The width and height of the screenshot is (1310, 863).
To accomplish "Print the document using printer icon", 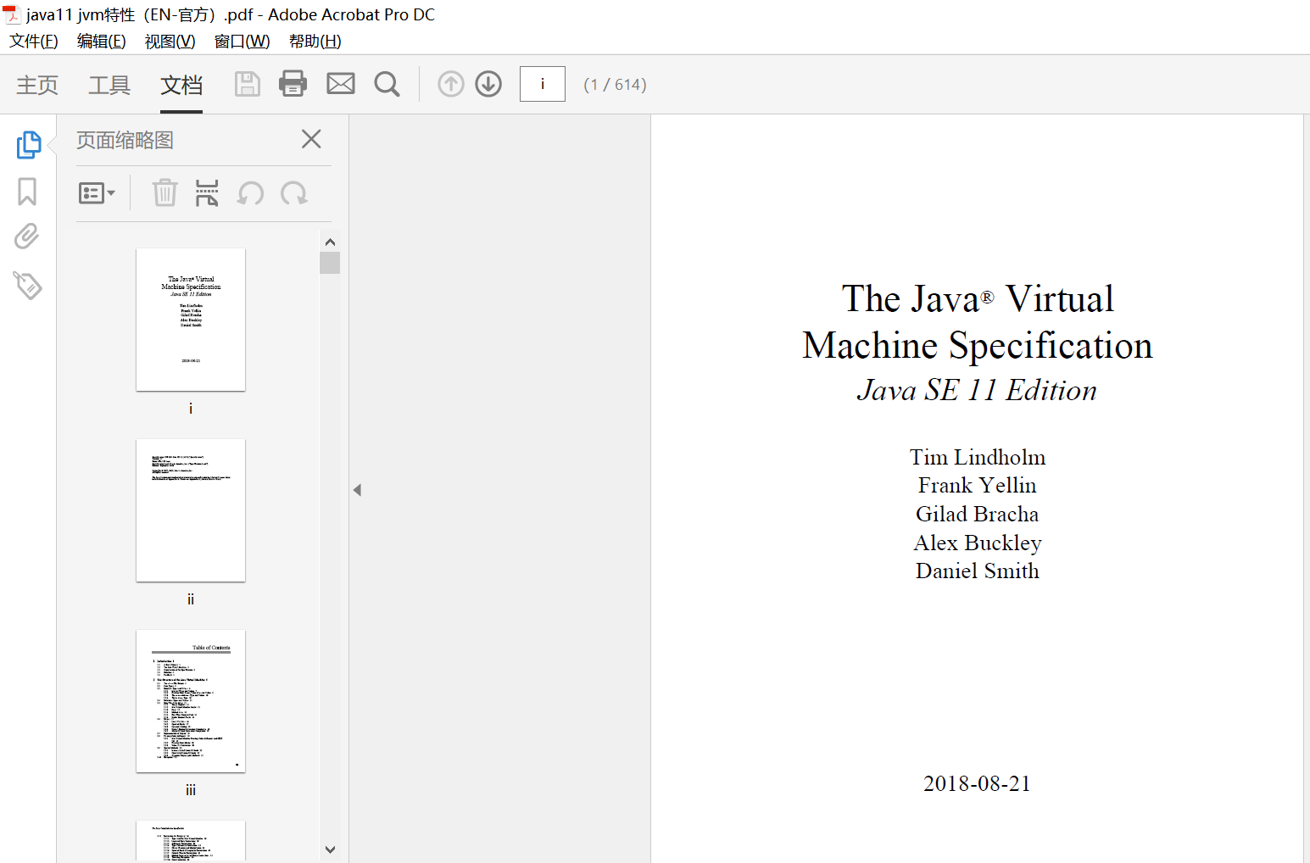I will [293, 84].
